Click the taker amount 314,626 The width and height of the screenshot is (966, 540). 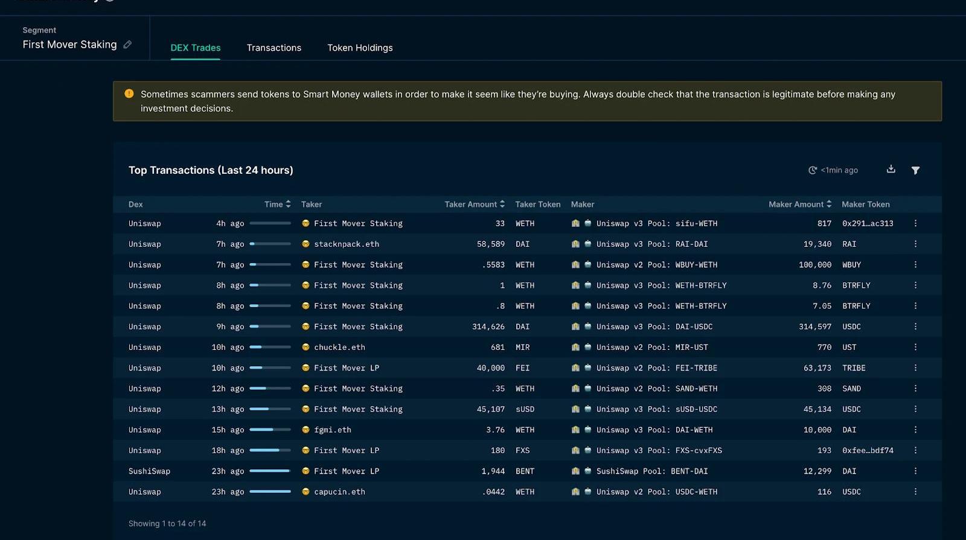click(488, 326)
